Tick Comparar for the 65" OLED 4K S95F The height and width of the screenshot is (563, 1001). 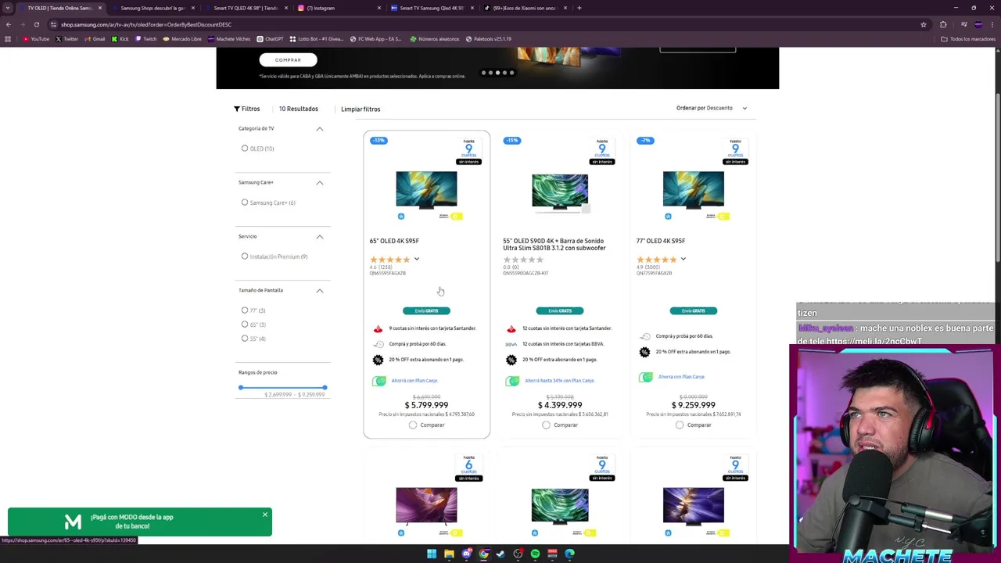click(413, 425)
